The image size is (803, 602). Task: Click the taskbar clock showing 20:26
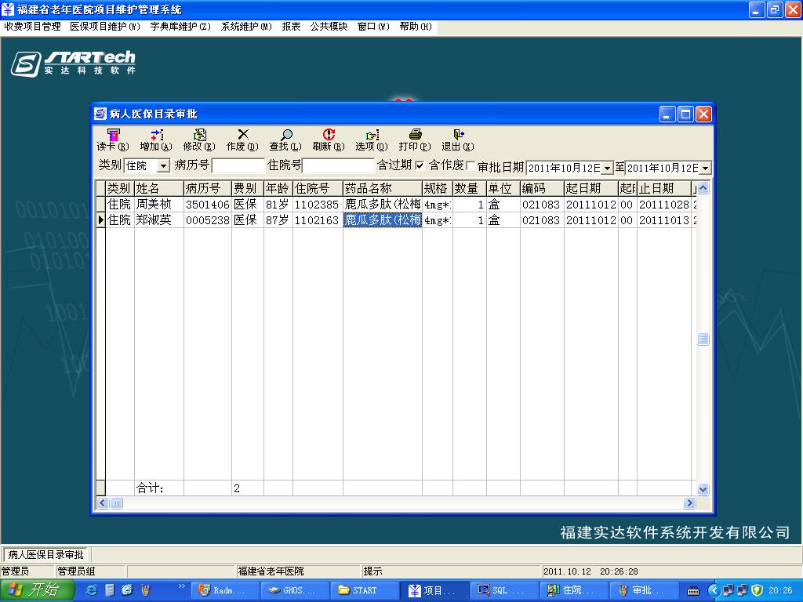click(x=780, y=590)
